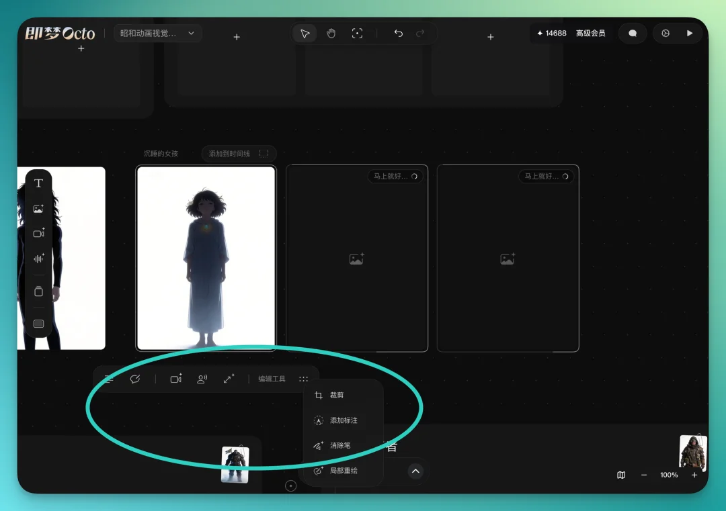Image resolution: width=726 pixels, height=511 pixels.
Task: Select the lip-sync character voice tool
Action: [x=202, y=378]
